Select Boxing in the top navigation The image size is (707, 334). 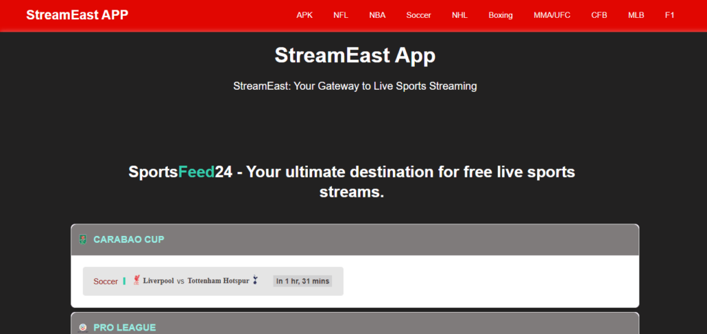point(501,15)
